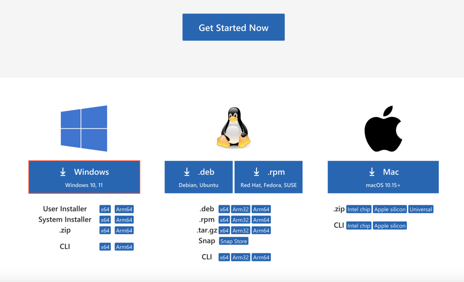The width and height of the screenshot is (464, 282).
Task: Download the .deb package for Debian, Ubuntu
Action: pyautogui.click(x=199, y=177)
